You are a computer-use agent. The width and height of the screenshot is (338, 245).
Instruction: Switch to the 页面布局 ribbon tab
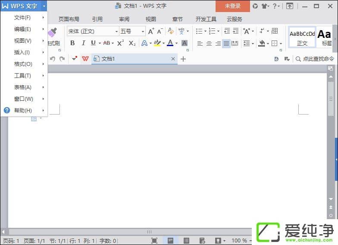coord(69,19)
